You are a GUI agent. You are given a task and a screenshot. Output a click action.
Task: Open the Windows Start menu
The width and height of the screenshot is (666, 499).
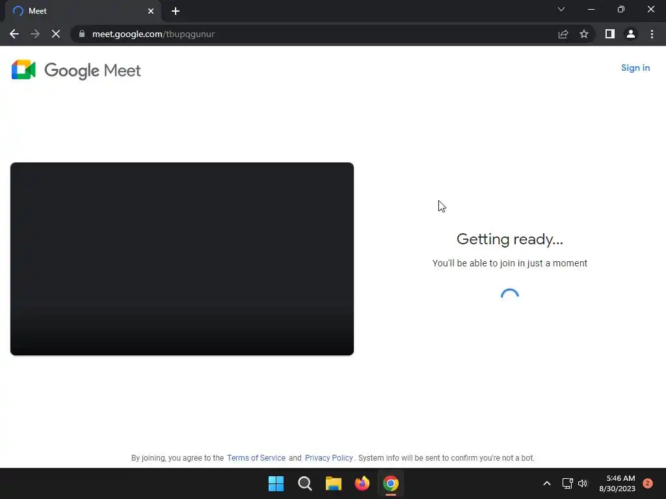276,483
